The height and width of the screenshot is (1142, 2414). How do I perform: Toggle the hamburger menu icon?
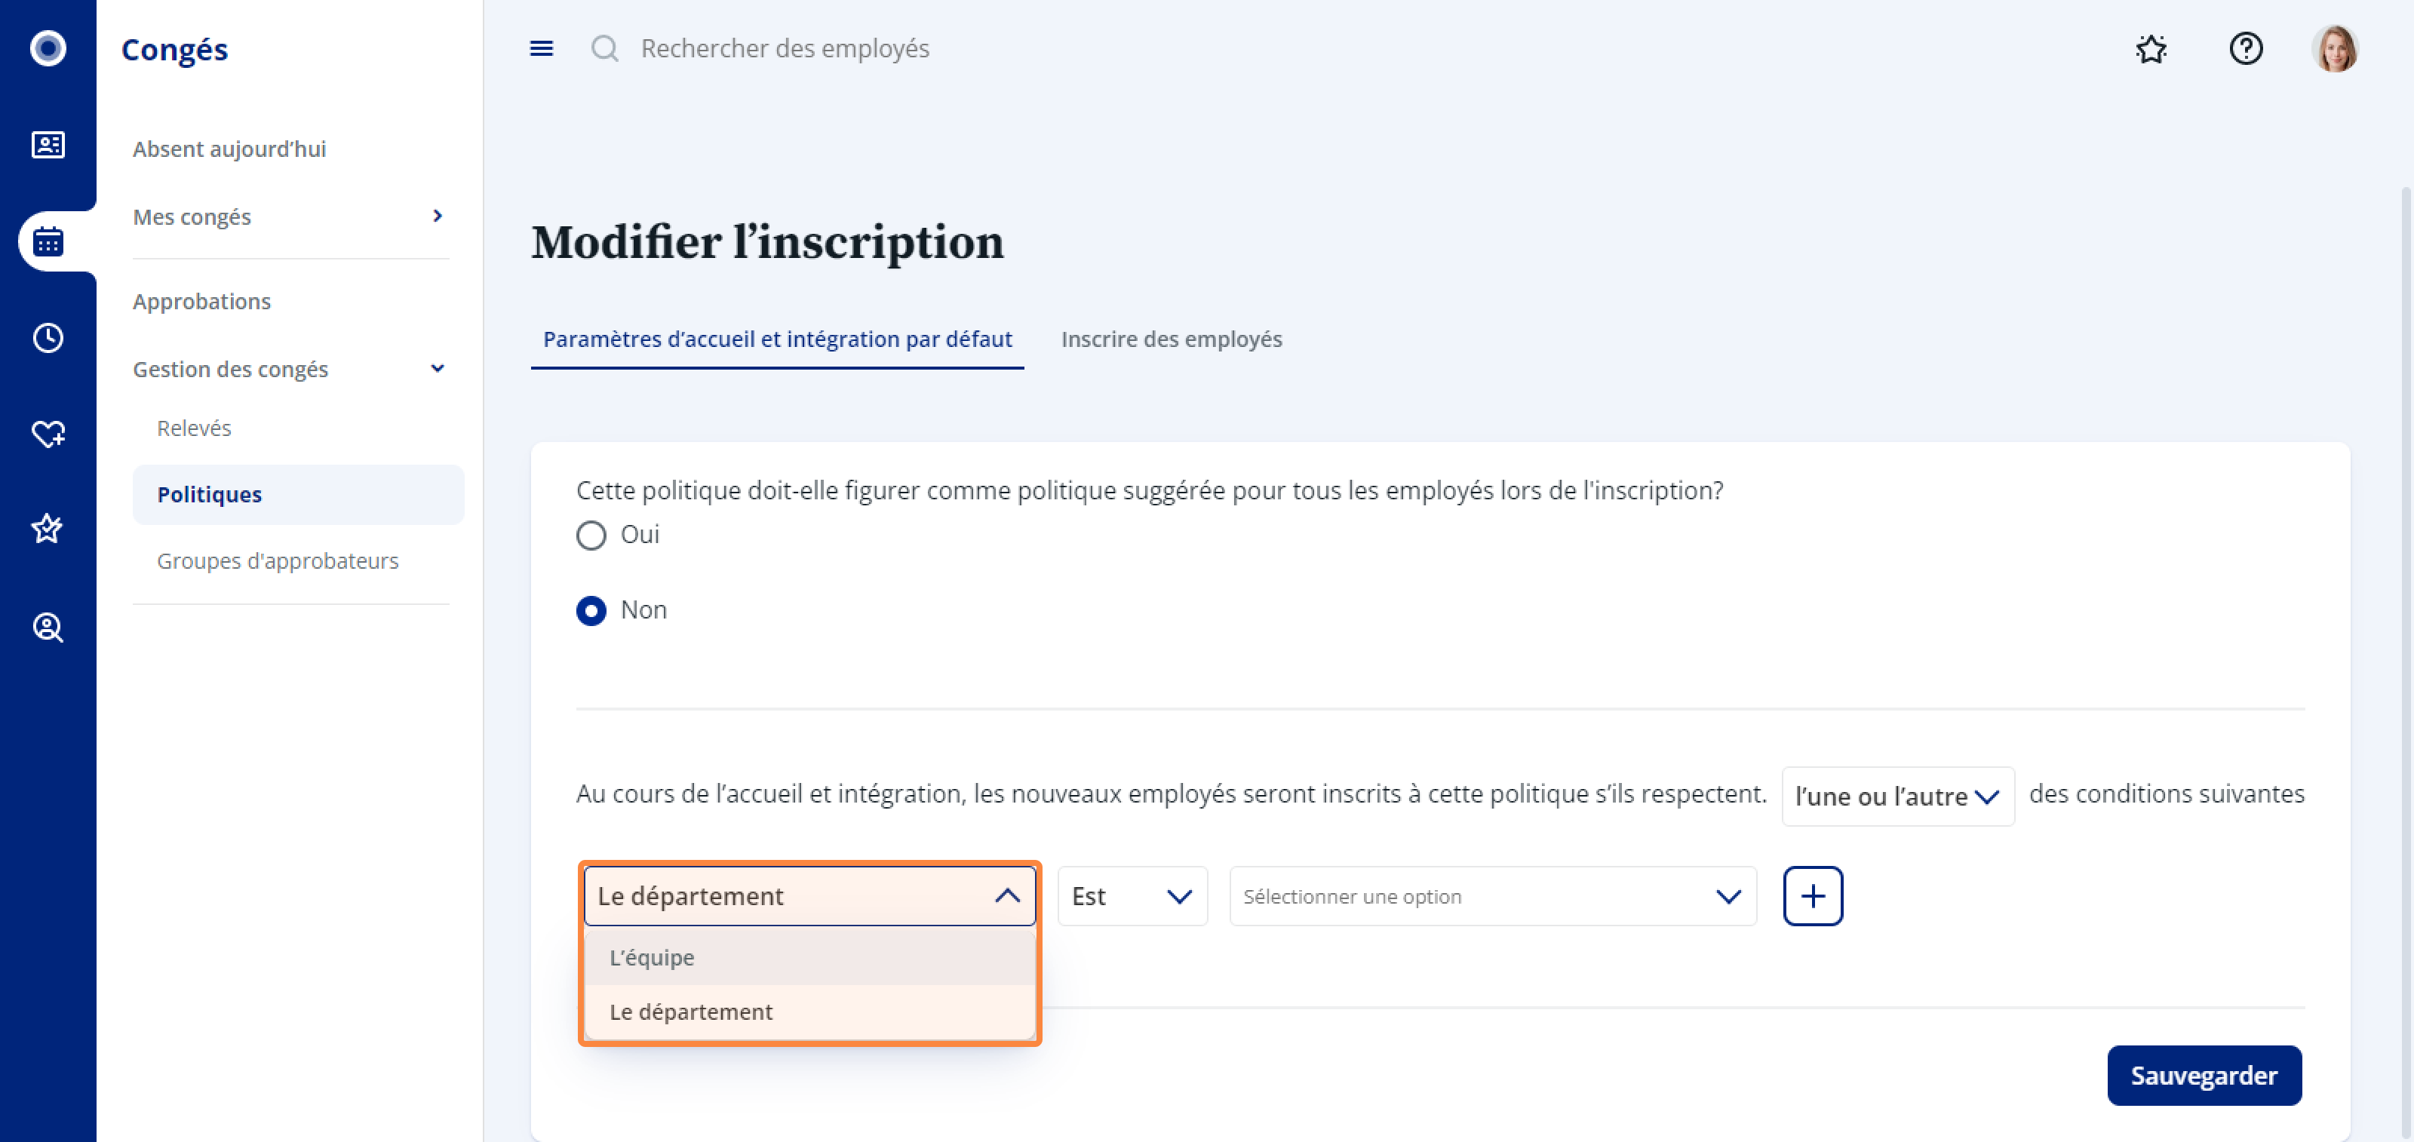542,48
